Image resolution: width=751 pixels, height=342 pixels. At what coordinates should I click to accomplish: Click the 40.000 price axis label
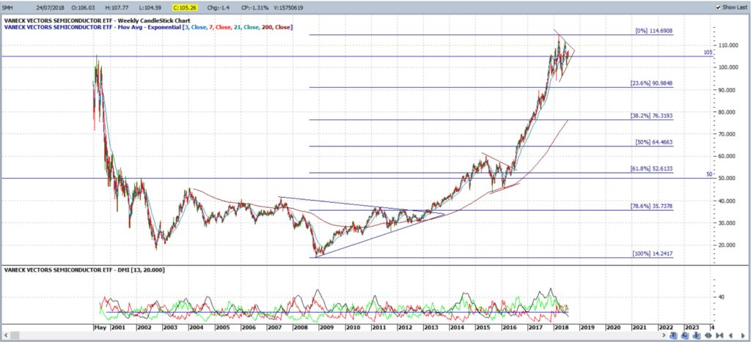point(728,201)
